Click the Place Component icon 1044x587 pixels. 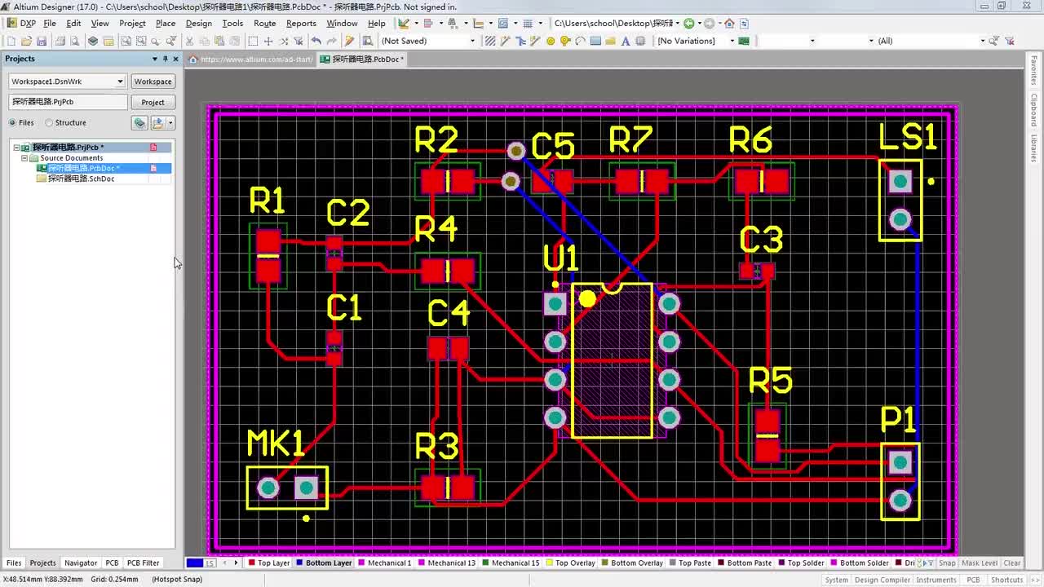pyautogui.click(x=640, y=41)
